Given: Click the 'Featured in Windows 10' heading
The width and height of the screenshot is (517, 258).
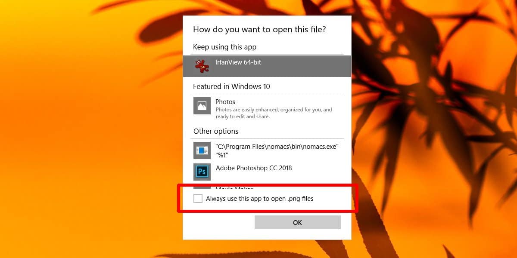Looking at the screenshot, I should [231, 86].
